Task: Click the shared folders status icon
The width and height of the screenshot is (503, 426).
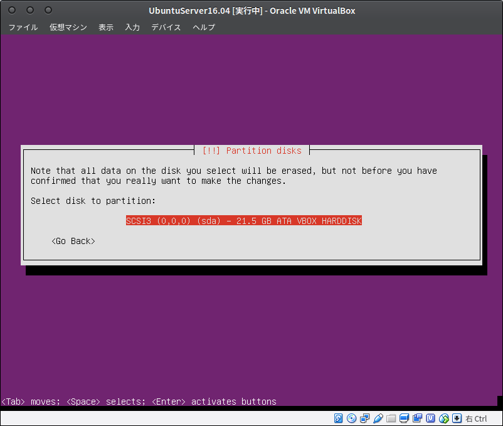Action: 391,418
